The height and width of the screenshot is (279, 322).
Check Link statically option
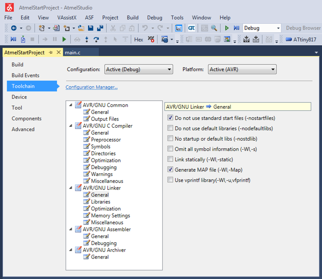[170, 159]
